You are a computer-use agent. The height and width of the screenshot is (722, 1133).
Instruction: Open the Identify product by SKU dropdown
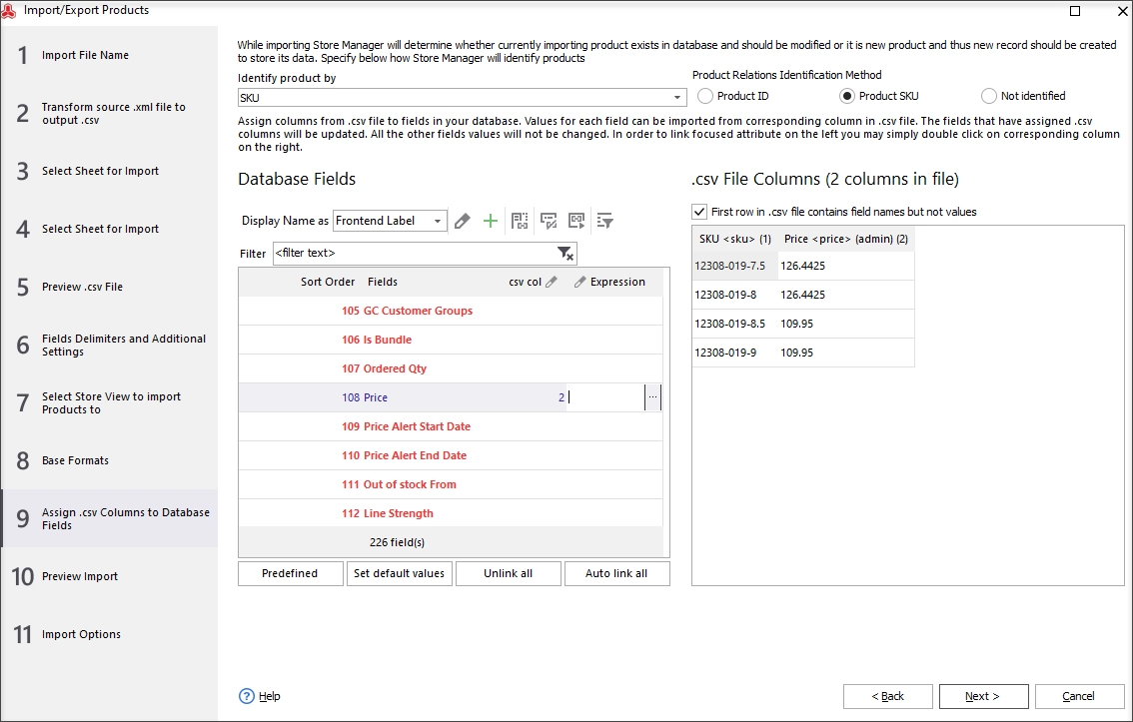pos(677,98)
